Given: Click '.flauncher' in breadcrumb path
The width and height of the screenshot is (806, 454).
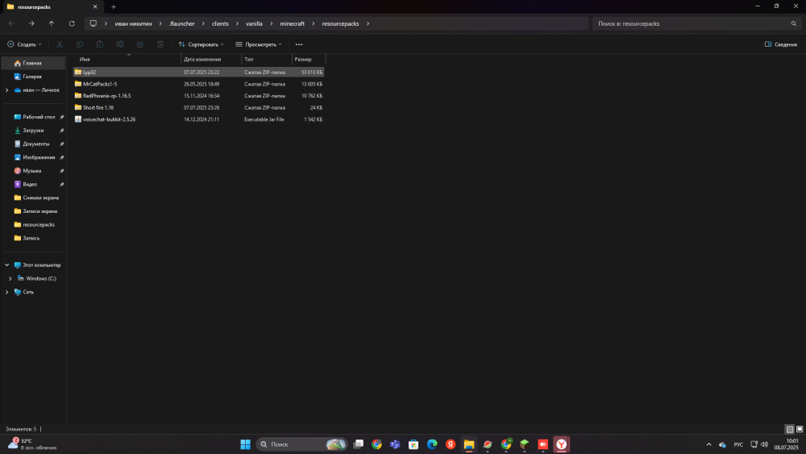Looking at the screenshot, I should 181,23.
